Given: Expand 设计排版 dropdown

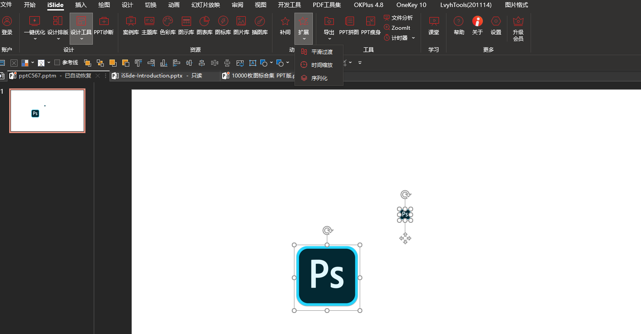Looking at the screenshot, I should 58,39.
